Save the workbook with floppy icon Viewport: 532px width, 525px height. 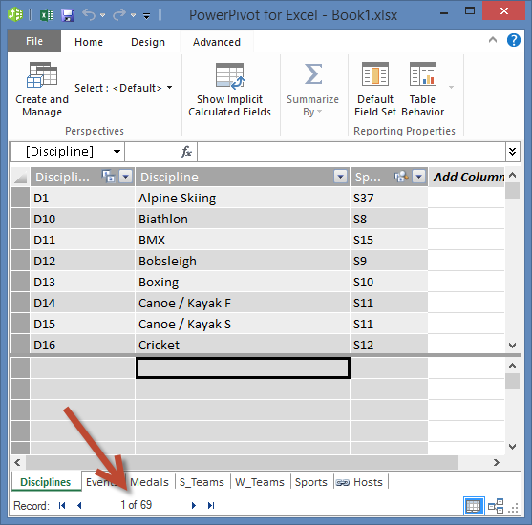click(68, 15)
